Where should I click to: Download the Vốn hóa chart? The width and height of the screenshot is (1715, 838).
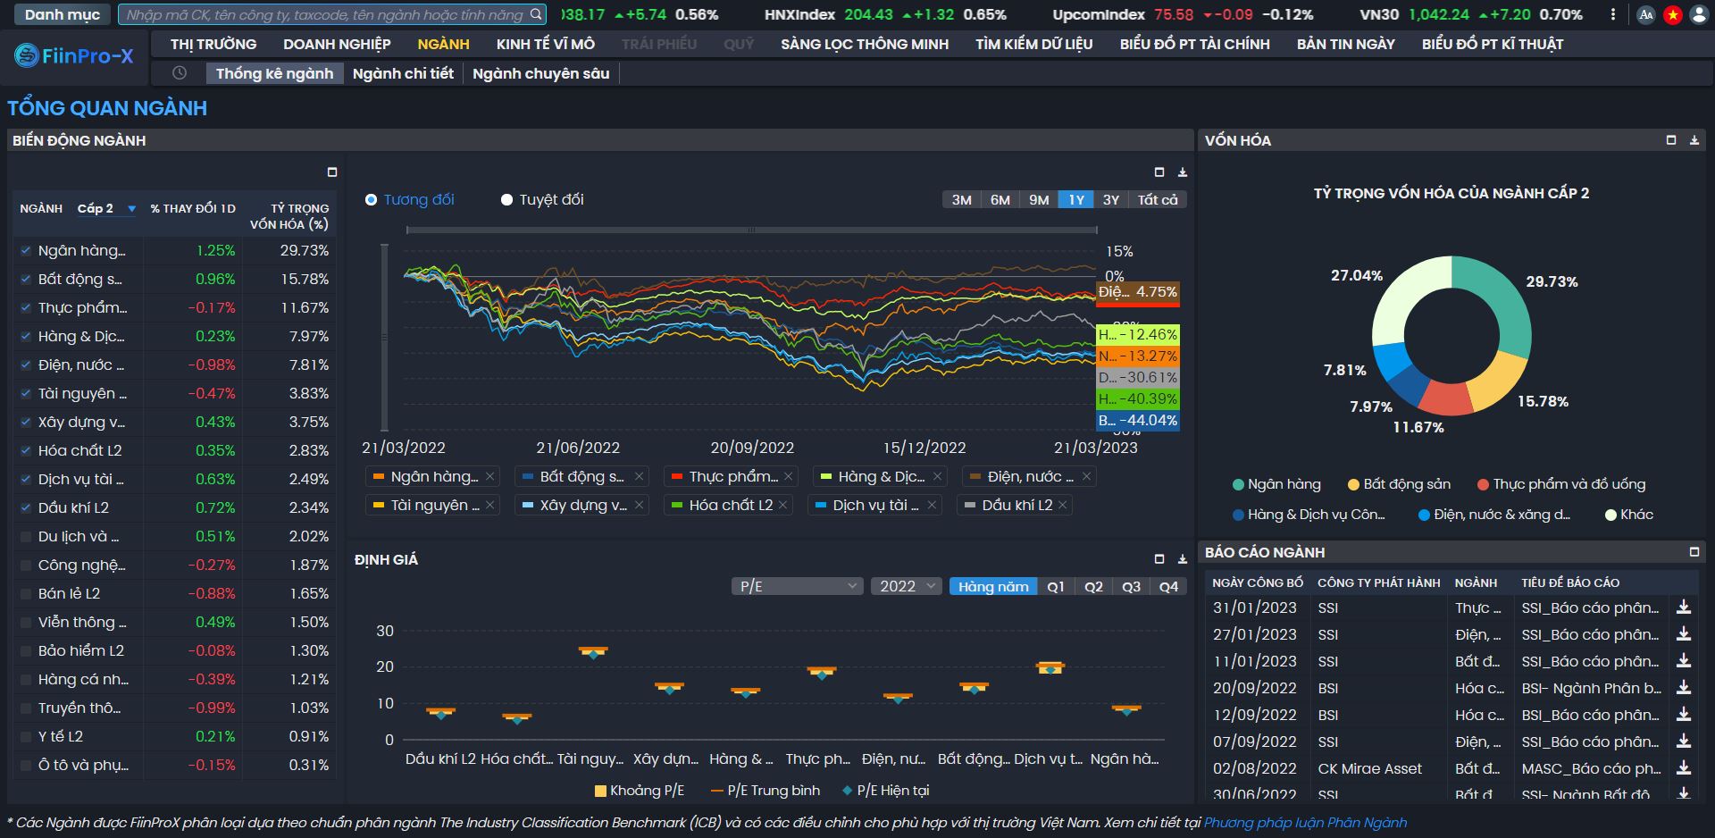point(1694,140)
